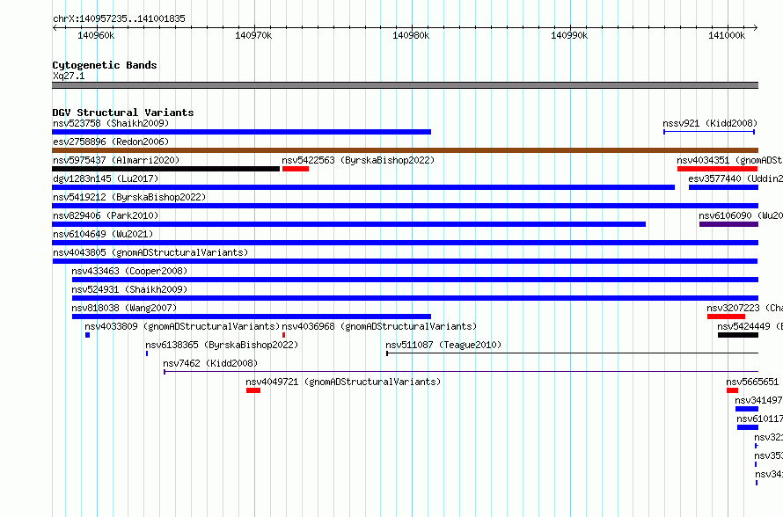Click the nsv4034351 variant label
Screen dimensions: 783x517
(x=729, y=160)
